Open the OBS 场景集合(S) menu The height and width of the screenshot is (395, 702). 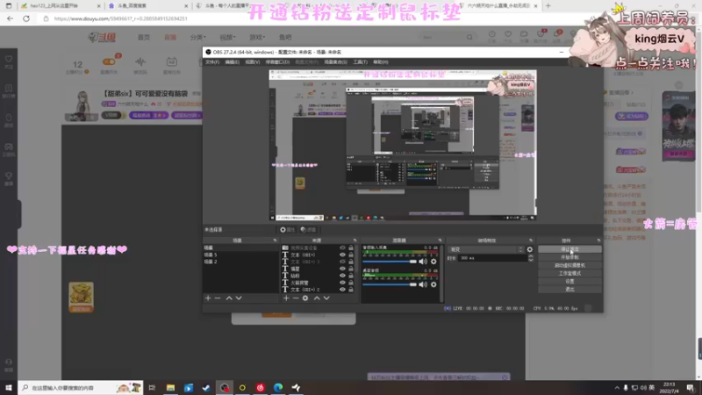pyautogui.click(x=335, y=62)
